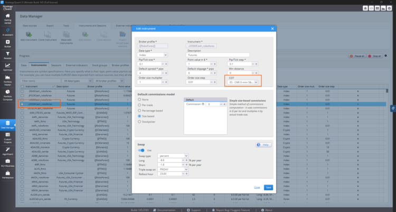396x212 pixels.
Task: Open the All broker profiles filter dropdown
Action: tap(109, 81)
